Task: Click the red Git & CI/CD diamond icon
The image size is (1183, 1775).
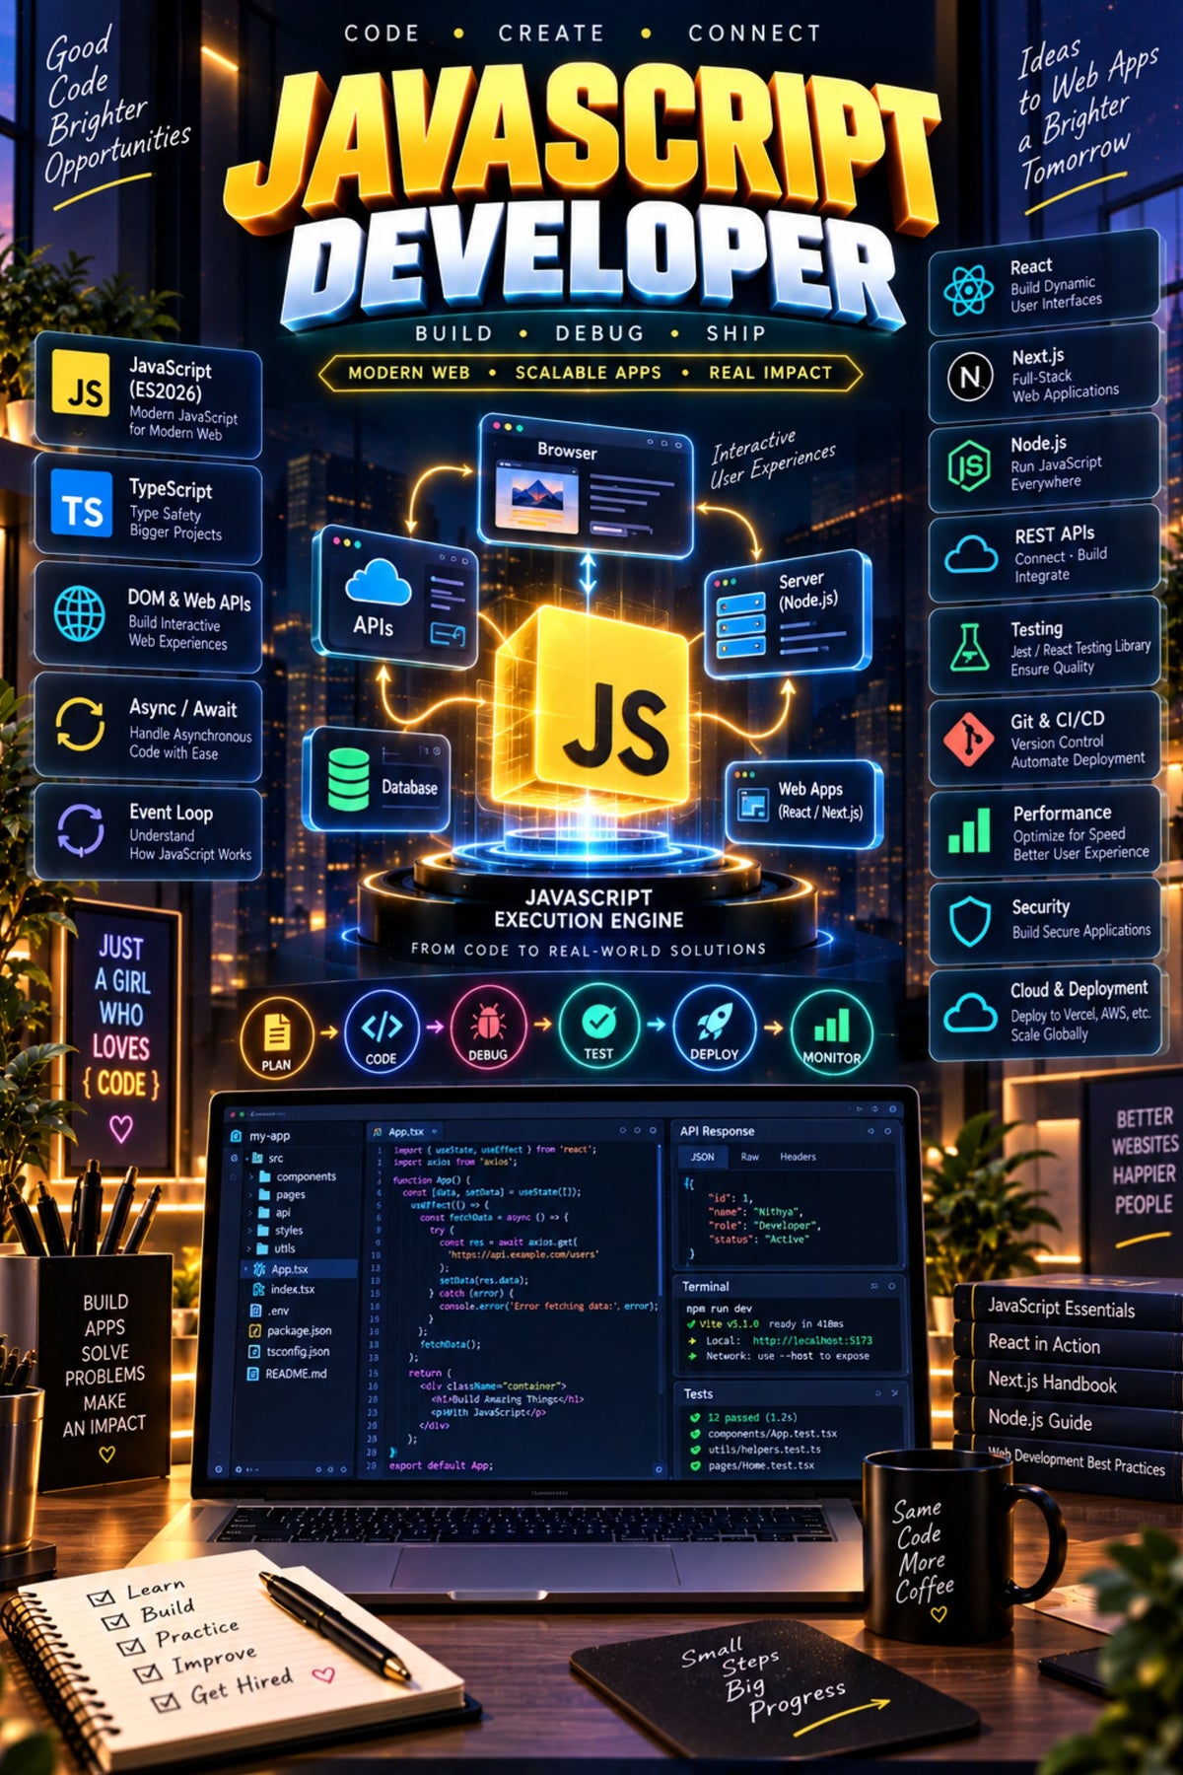Action: pos(968,739)
